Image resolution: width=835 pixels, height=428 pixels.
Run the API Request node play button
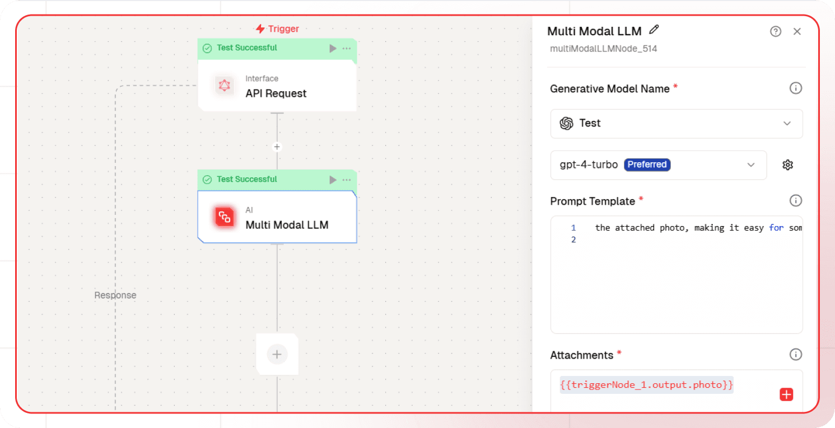333,48
